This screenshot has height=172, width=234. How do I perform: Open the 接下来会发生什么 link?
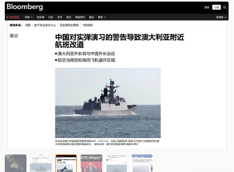[45, 25]
